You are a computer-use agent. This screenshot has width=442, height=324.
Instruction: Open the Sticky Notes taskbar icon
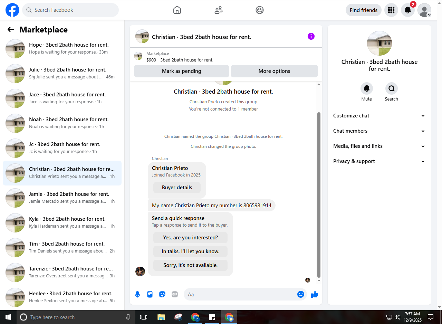[x=212, y=317]
